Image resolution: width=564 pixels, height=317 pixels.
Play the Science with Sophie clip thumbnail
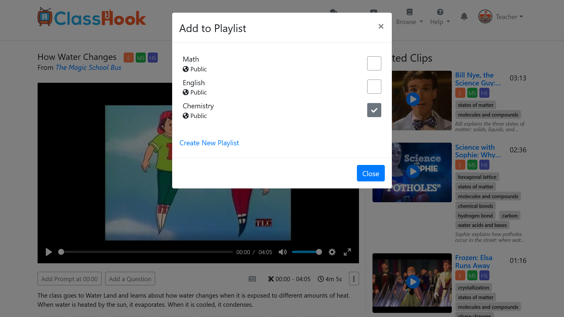(x=413, y=171)
